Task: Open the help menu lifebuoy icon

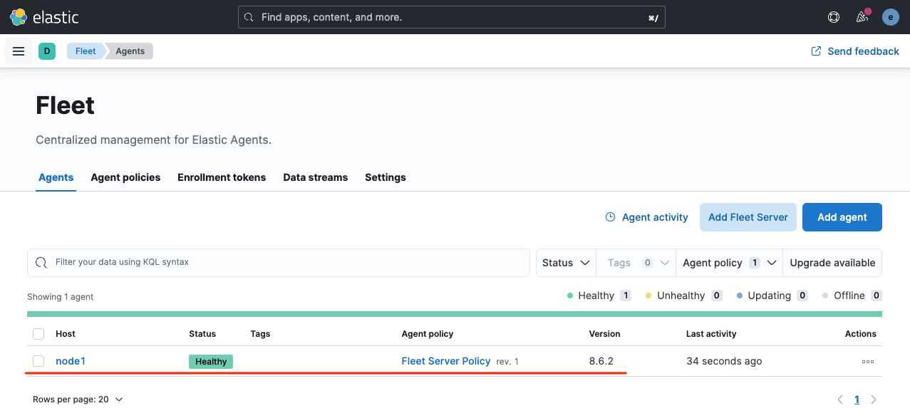Action: (834, 17)
